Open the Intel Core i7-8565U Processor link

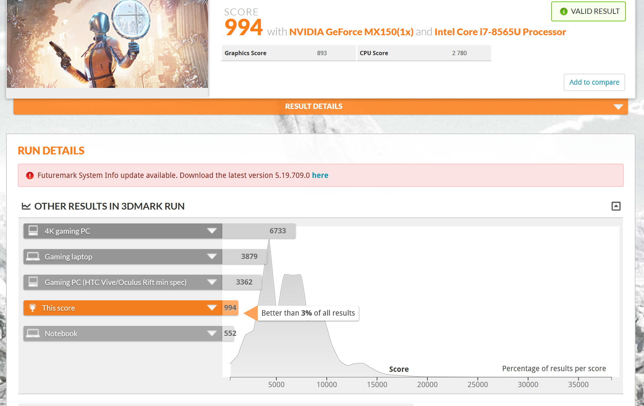(x=500, y=32)
